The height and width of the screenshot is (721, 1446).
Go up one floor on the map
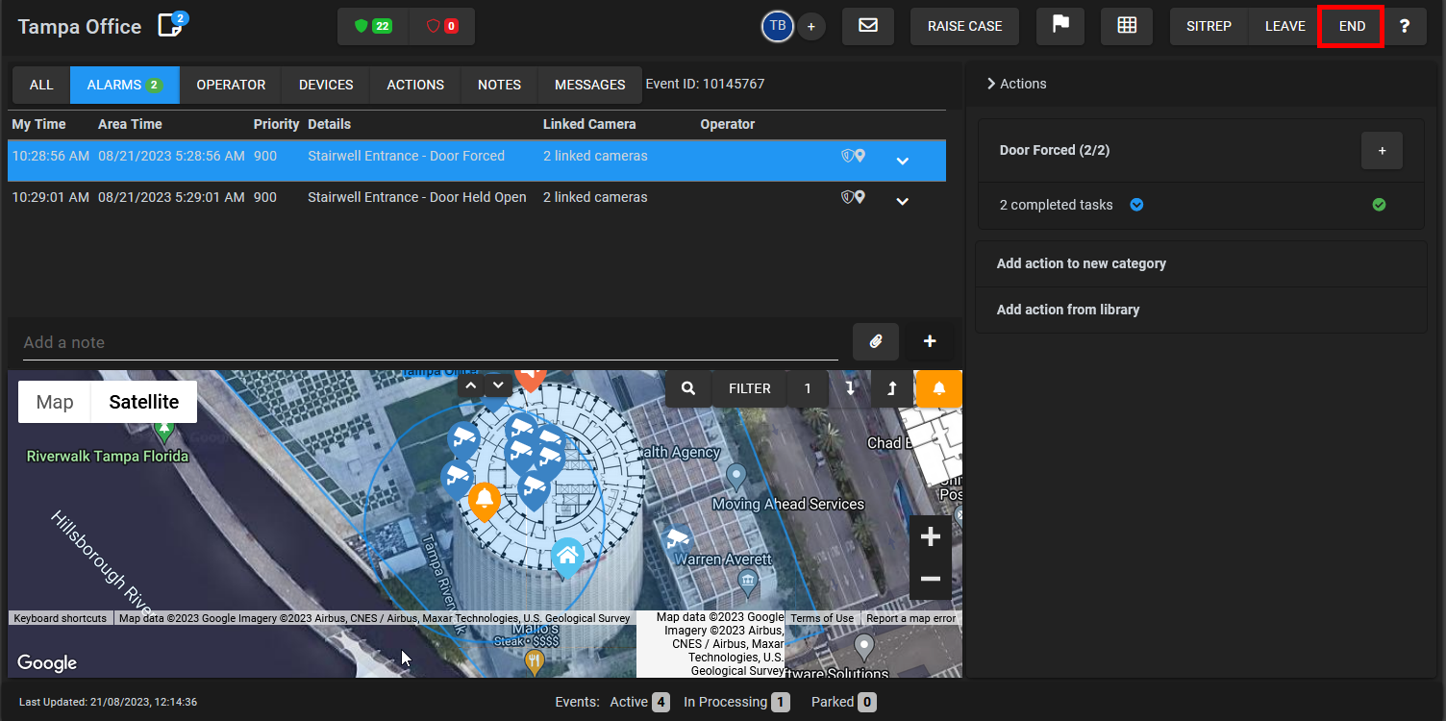click(x=470, y=385)
